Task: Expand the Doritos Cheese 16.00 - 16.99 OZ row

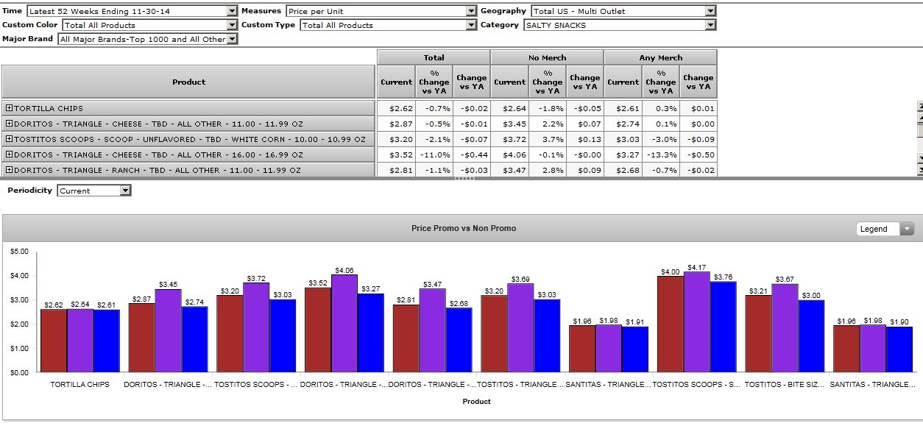Action: tap(10, 155)
